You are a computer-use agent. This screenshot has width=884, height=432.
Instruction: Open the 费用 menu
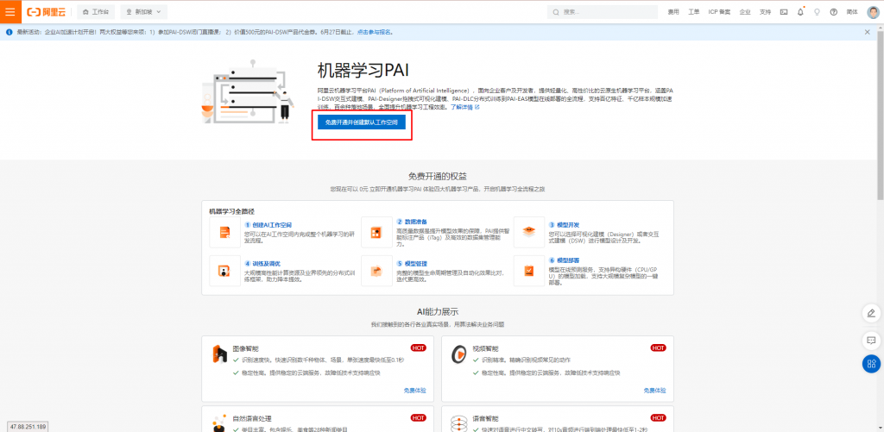673,12
